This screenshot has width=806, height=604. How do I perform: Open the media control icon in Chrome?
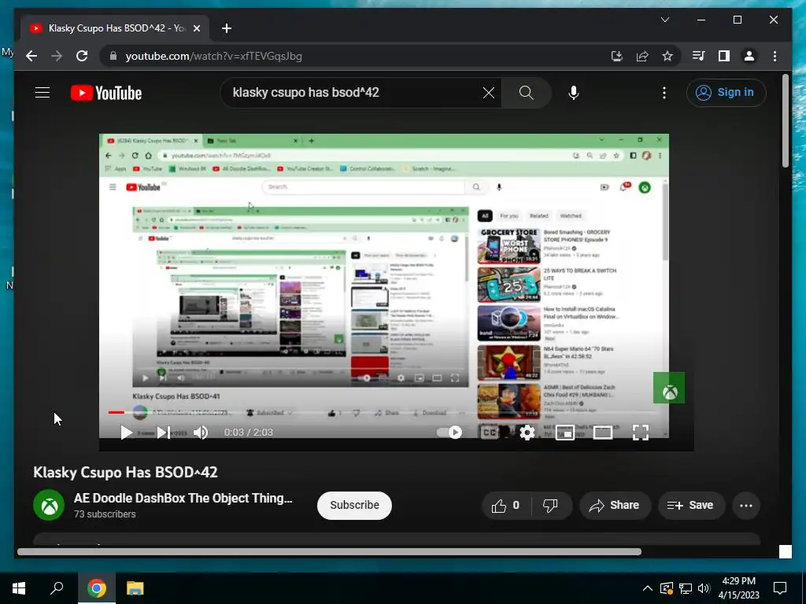click(699, 56)
